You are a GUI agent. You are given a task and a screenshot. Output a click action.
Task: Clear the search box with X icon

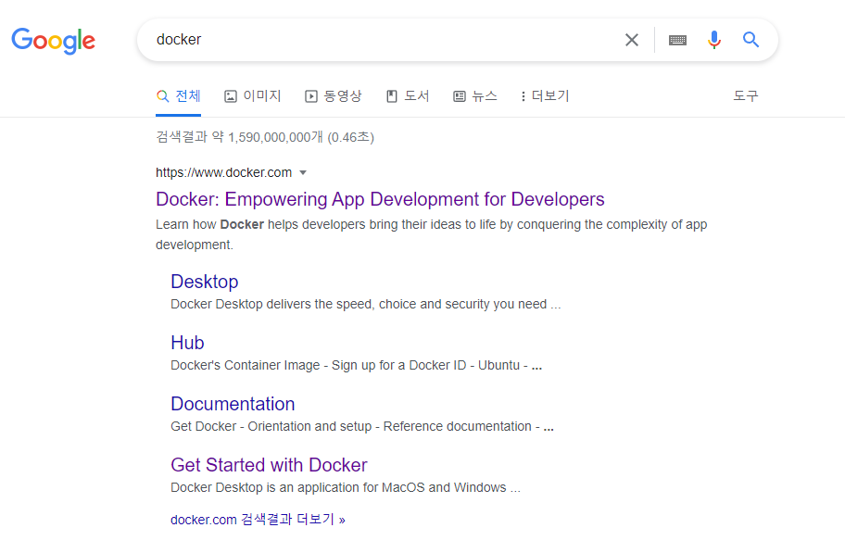coord(632,40)
